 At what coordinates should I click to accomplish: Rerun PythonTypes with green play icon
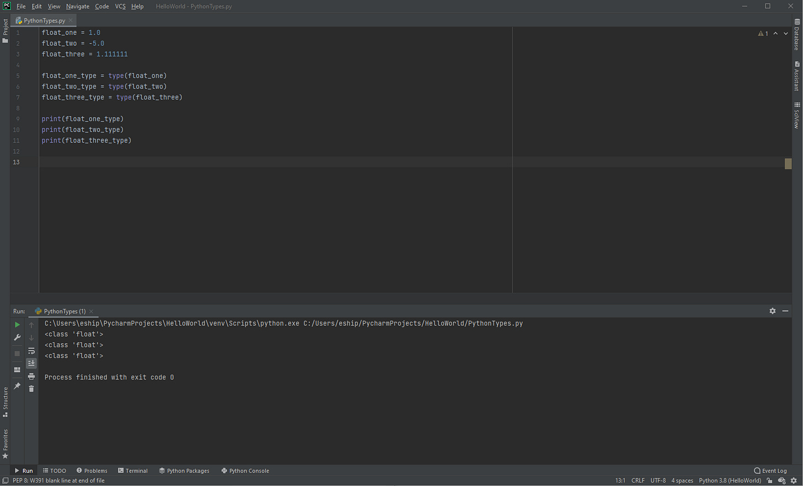point(17,325)
